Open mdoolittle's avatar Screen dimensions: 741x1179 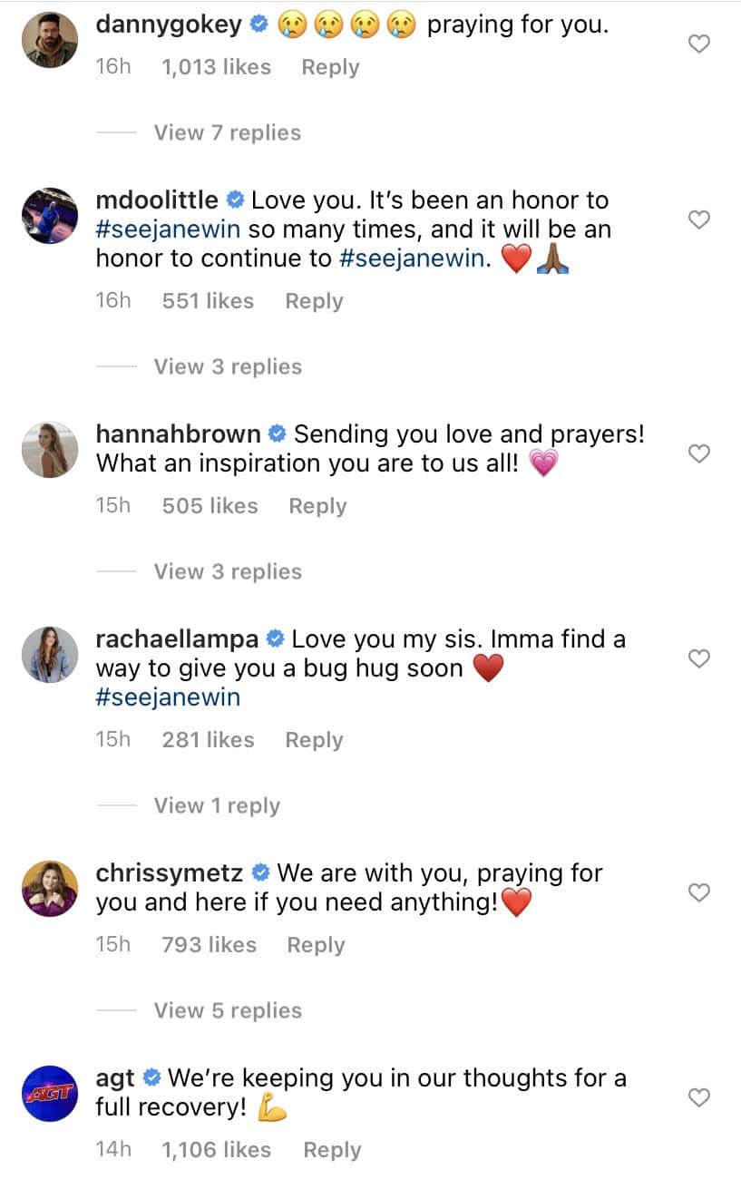click(x=50, y=215)
